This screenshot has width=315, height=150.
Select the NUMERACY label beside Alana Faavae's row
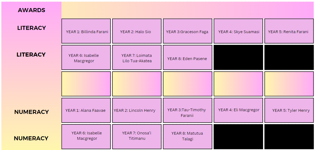[32, 112]
